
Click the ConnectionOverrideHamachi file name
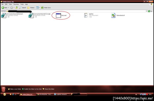15,14
